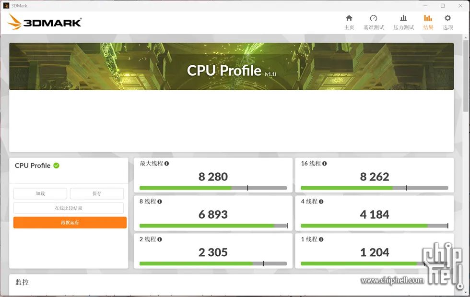Click the 3DMark logo in header
This screenshot has width=470, height=297.
(x=44, y=22)
